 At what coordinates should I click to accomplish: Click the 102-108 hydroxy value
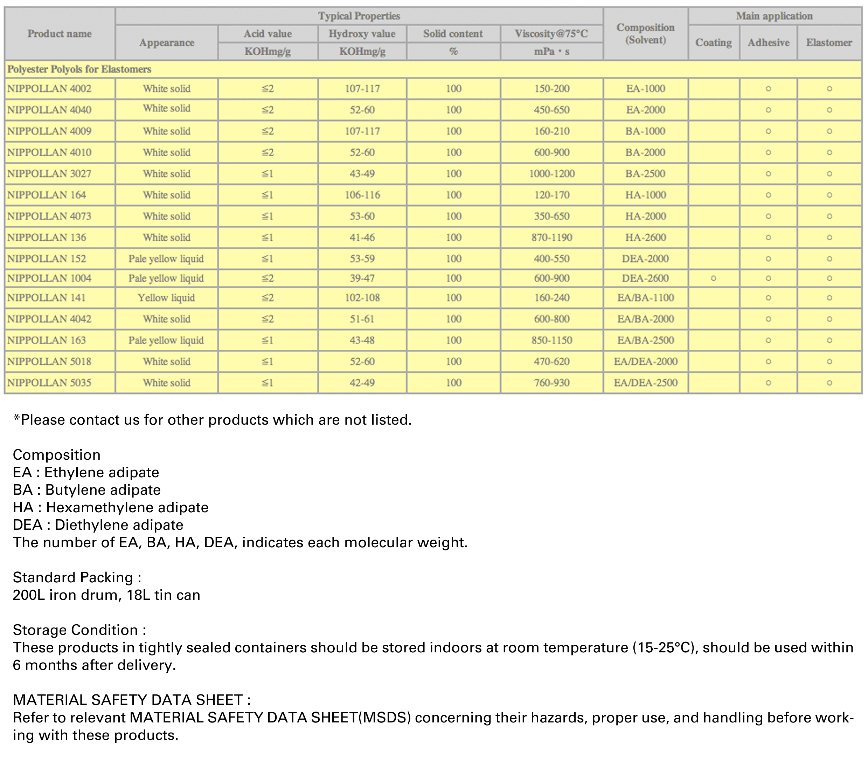click(362, 298)
